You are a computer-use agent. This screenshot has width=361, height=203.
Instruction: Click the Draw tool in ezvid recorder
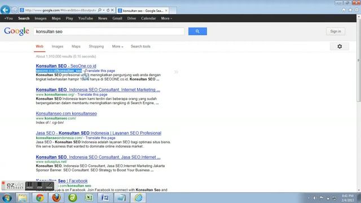[49, 186]
